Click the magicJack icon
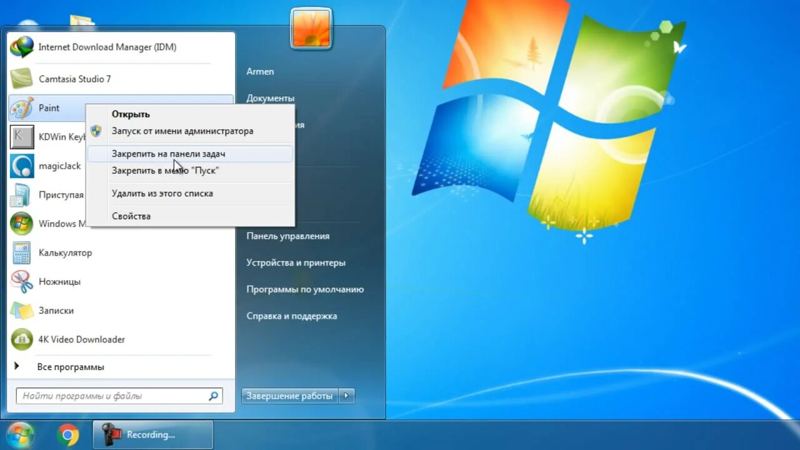Screen dimensions: 800x450 pos(22,166)
